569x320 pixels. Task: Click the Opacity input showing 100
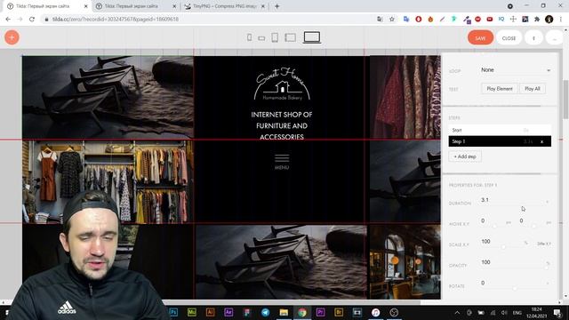pyautogui.click(x=514, y=262)
